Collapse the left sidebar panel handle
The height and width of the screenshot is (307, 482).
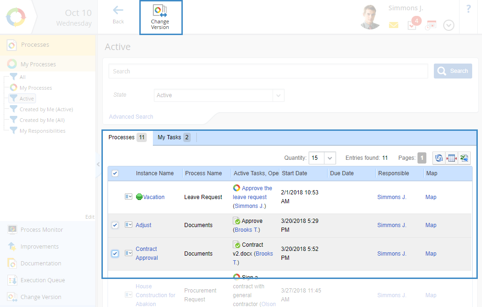point(98,164)
